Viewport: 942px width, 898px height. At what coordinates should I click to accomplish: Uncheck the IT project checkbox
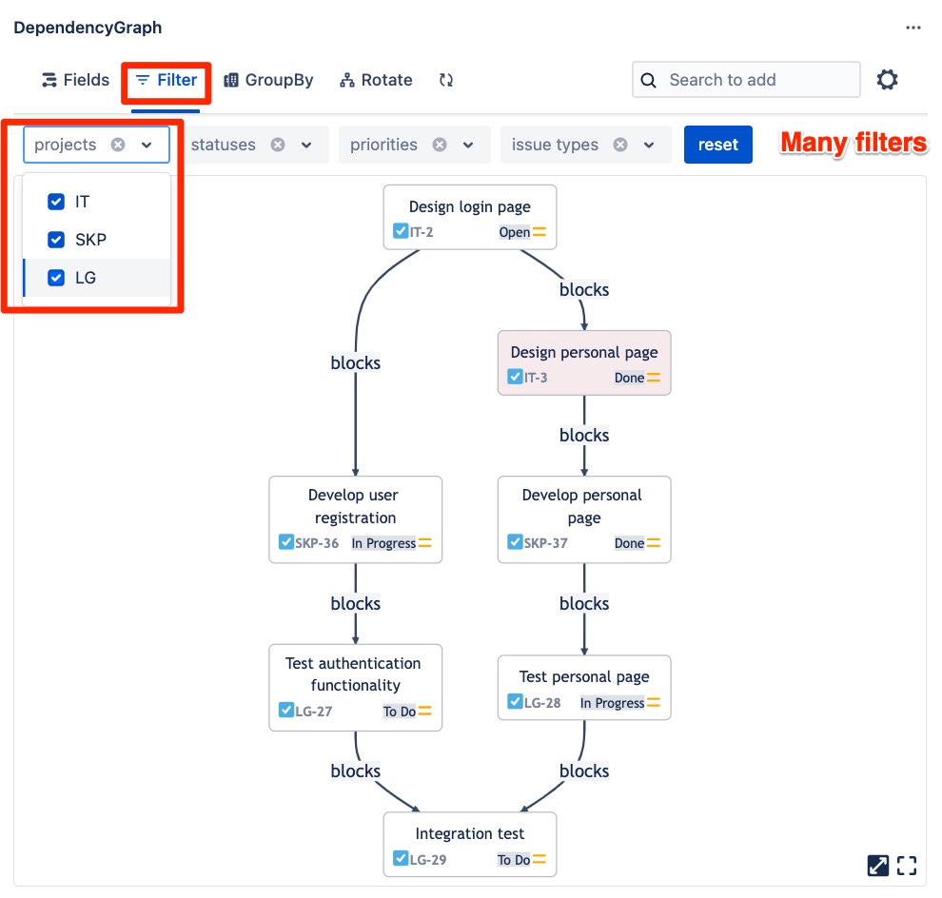[x=56, y=202]
